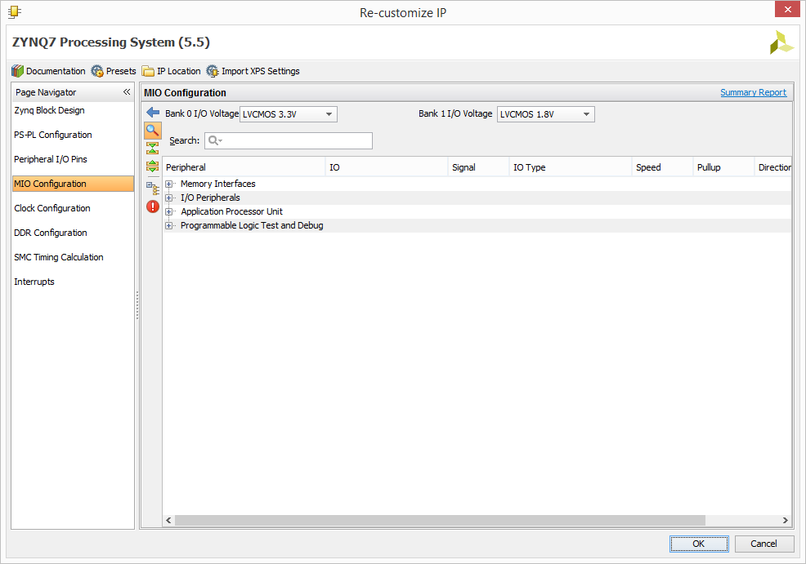The height and width of the screenshot is (564, 806).
Task: Click the Collapse All icon
Action: 153,149
